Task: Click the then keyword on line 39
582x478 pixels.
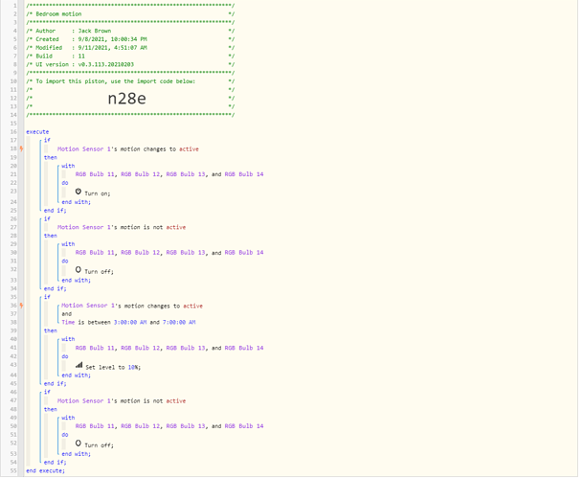Action: 51,330
